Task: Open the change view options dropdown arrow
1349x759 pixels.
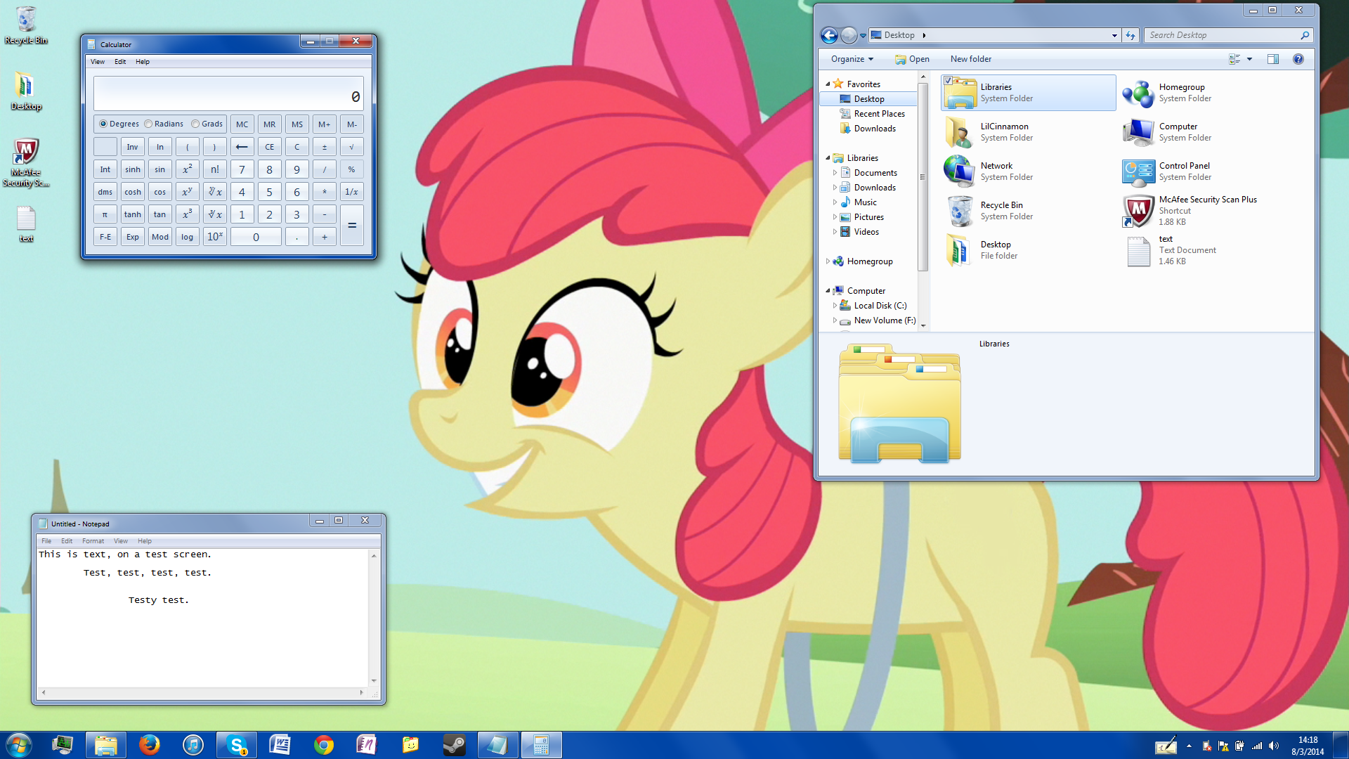Action: [1249, 59]
